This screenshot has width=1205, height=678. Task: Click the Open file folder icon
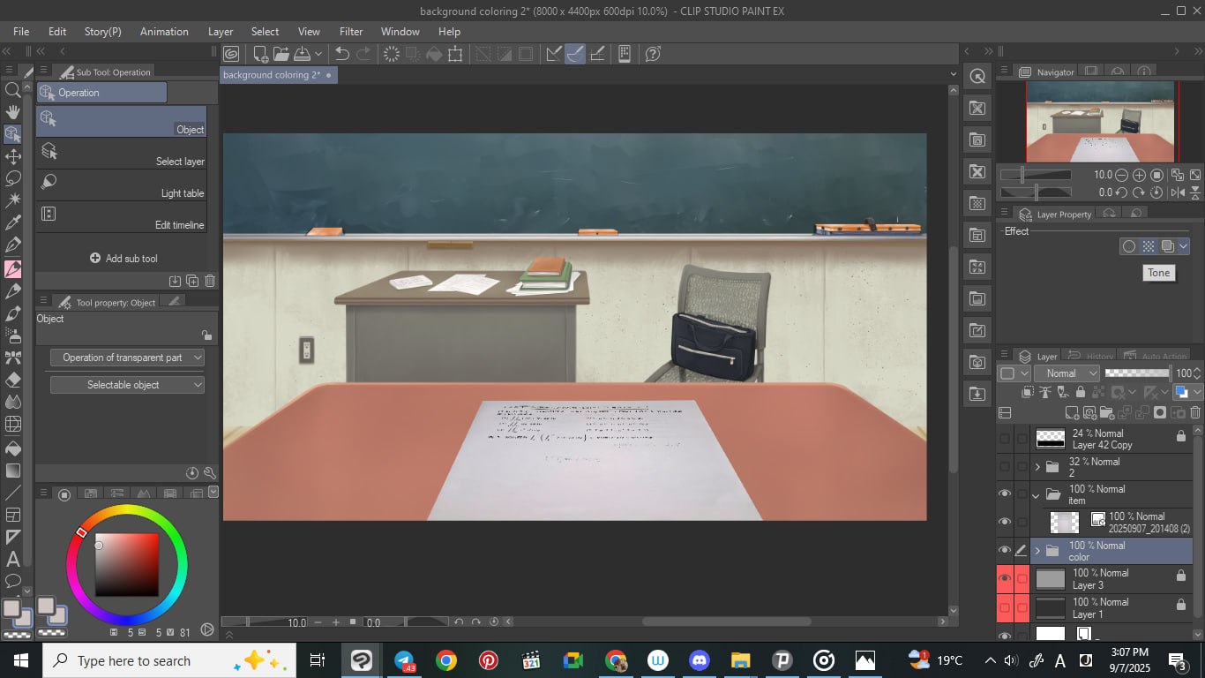281,54
